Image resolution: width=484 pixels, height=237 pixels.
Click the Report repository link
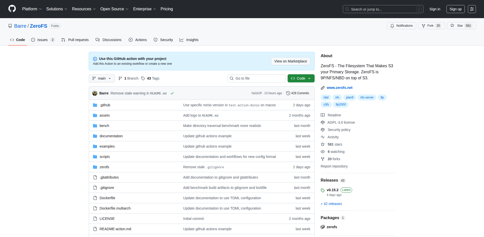click(x=334, y=166)
